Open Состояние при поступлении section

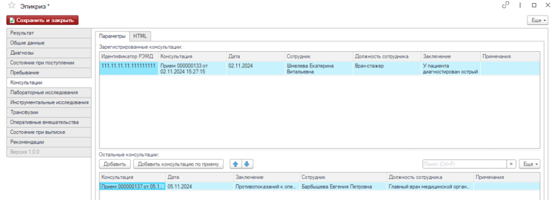[x=49, y=62]
